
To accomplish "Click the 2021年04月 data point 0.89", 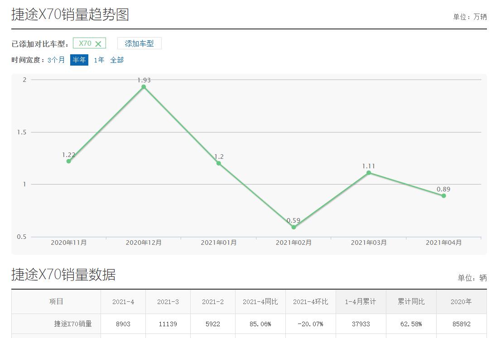I will 443,196.
